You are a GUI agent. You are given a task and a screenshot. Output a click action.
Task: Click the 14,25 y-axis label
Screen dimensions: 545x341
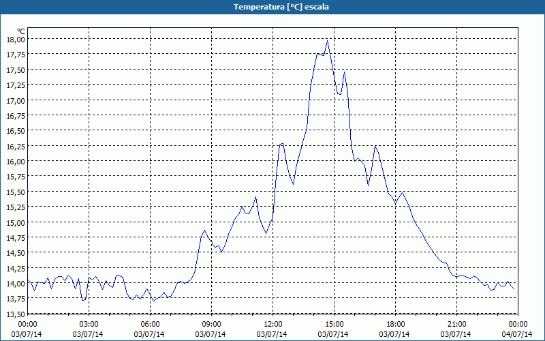tap(16, 268)
